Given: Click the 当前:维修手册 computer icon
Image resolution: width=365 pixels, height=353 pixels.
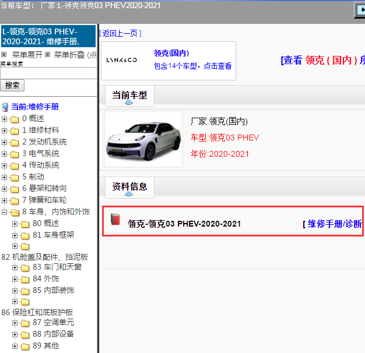Looking at the screenshot, I should coord(5,107).
